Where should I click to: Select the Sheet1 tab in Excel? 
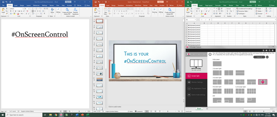coord(199,109)
